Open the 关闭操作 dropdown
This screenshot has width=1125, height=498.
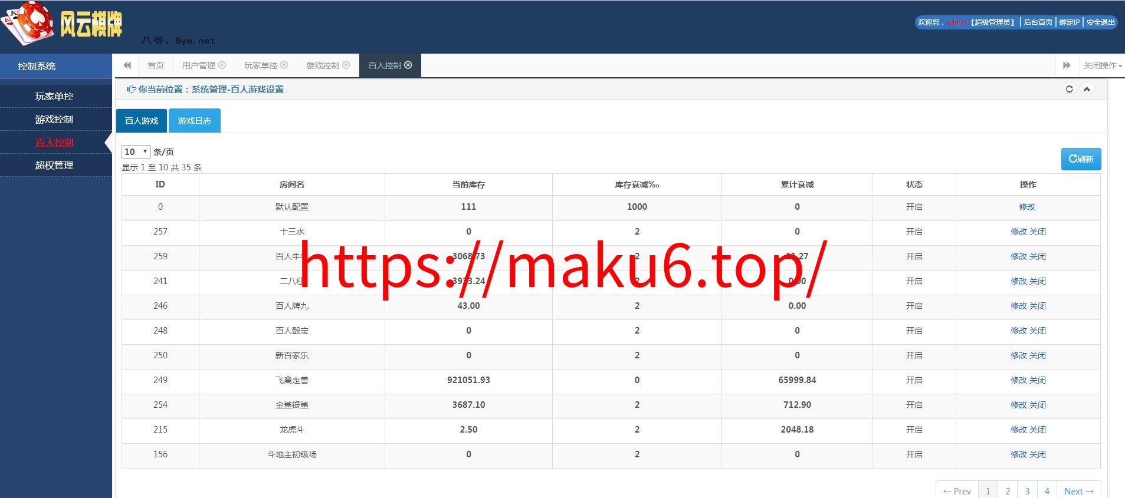[1103, 65]
